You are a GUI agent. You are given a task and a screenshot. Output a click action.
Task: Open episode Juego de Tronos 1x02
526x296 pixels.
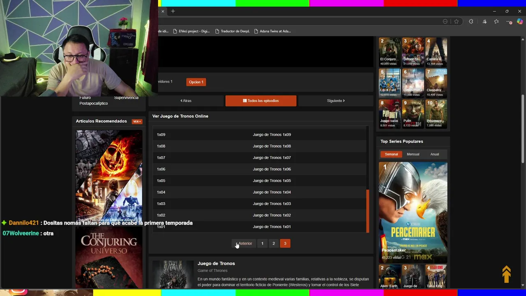[259, 215]
